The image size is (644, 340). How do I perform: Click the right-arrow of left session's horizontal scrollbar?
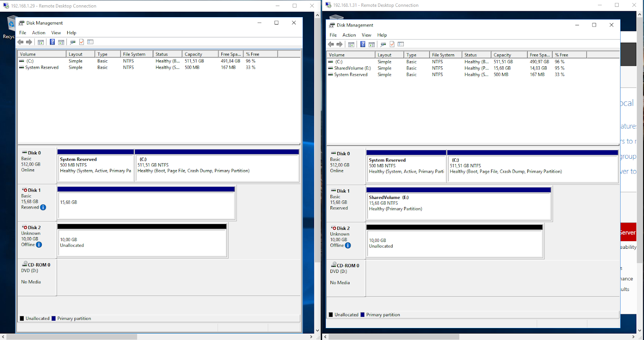[x=311, y=337]
